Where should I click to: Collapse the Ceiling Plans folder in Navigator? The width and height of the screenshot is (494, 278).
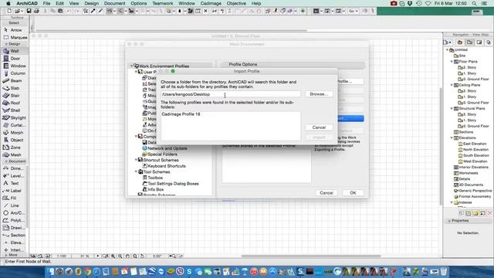point(452,85)
